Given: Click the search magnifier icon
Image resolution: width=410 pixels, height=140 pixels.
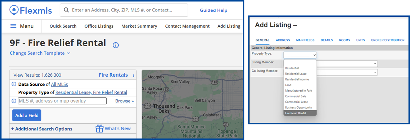Looking at the screenshot, I should (x=66, y=10).
